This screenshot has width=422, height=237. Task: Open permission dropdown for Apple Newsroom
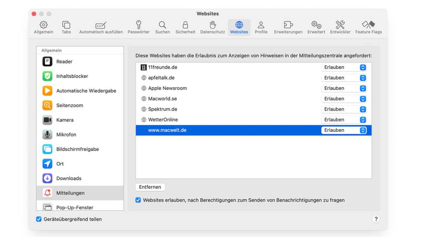pyautogui.click(x=344, y=88)
